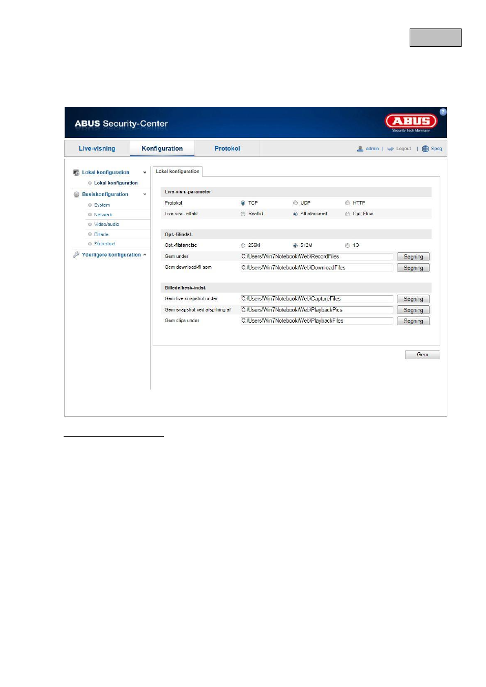Choose Opt. Flow live view effect

click(348, 214)
